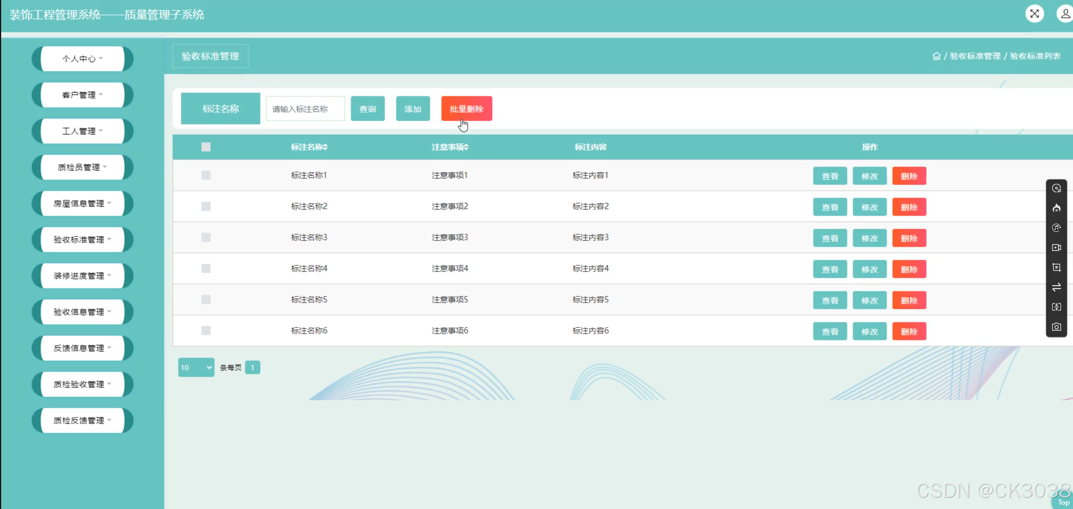Expand the 装修进度管理 sidebar menu
This screenshot has width=1073, height=509.
83,275
